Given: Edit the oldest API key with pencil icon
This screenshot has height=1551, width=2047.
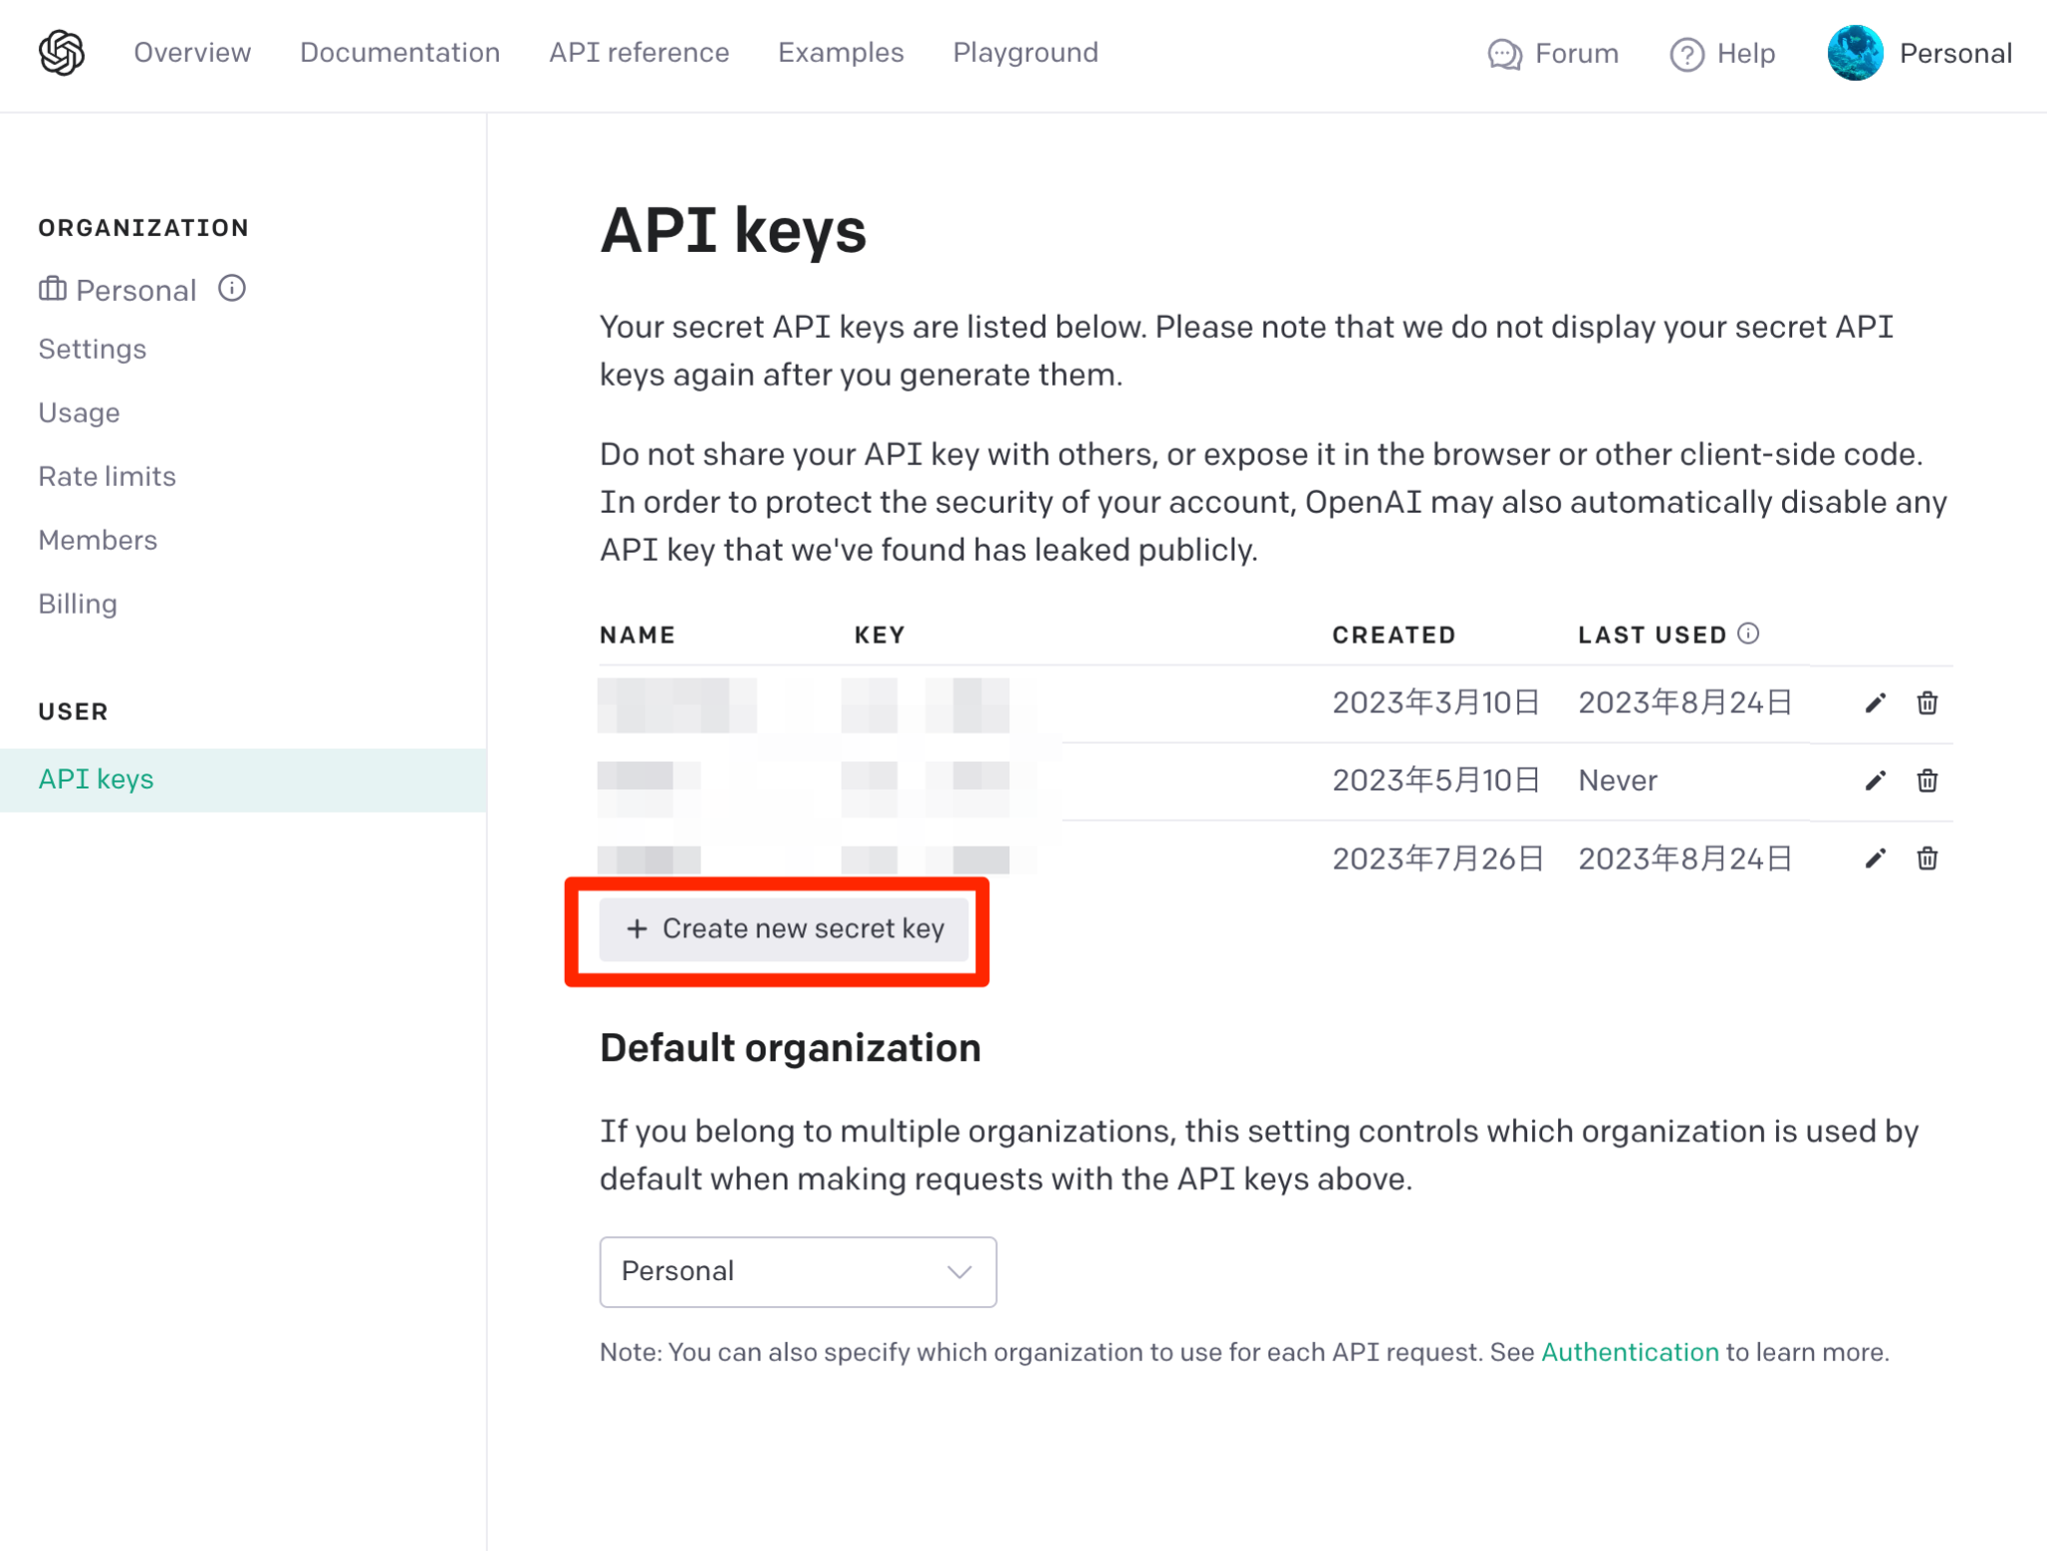Looking at the screenshot, I should (1873, 703).
